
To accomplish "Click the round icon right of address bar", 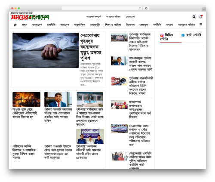I will 146,9.
